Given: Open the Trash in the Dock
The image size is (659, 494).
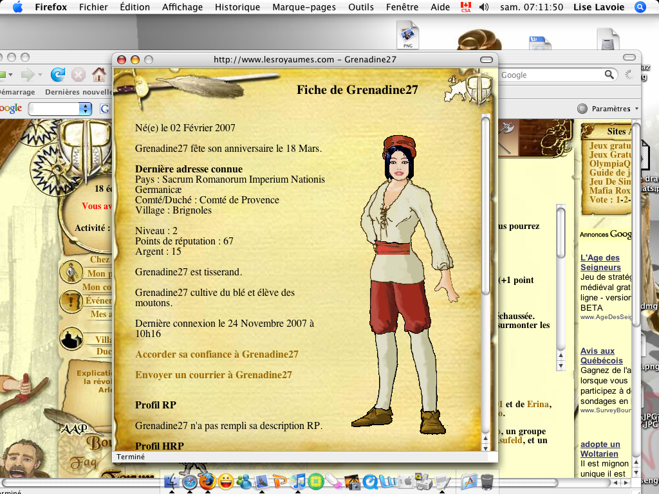Looking at the screenshot, I should pos(487,481).
